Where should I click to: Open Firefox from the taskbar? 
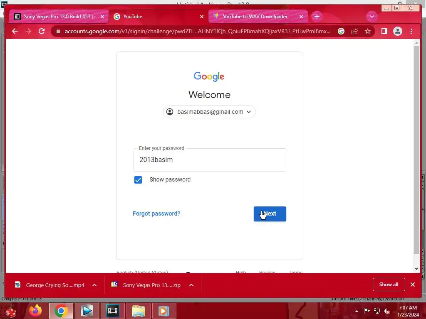tap(35, 311)
